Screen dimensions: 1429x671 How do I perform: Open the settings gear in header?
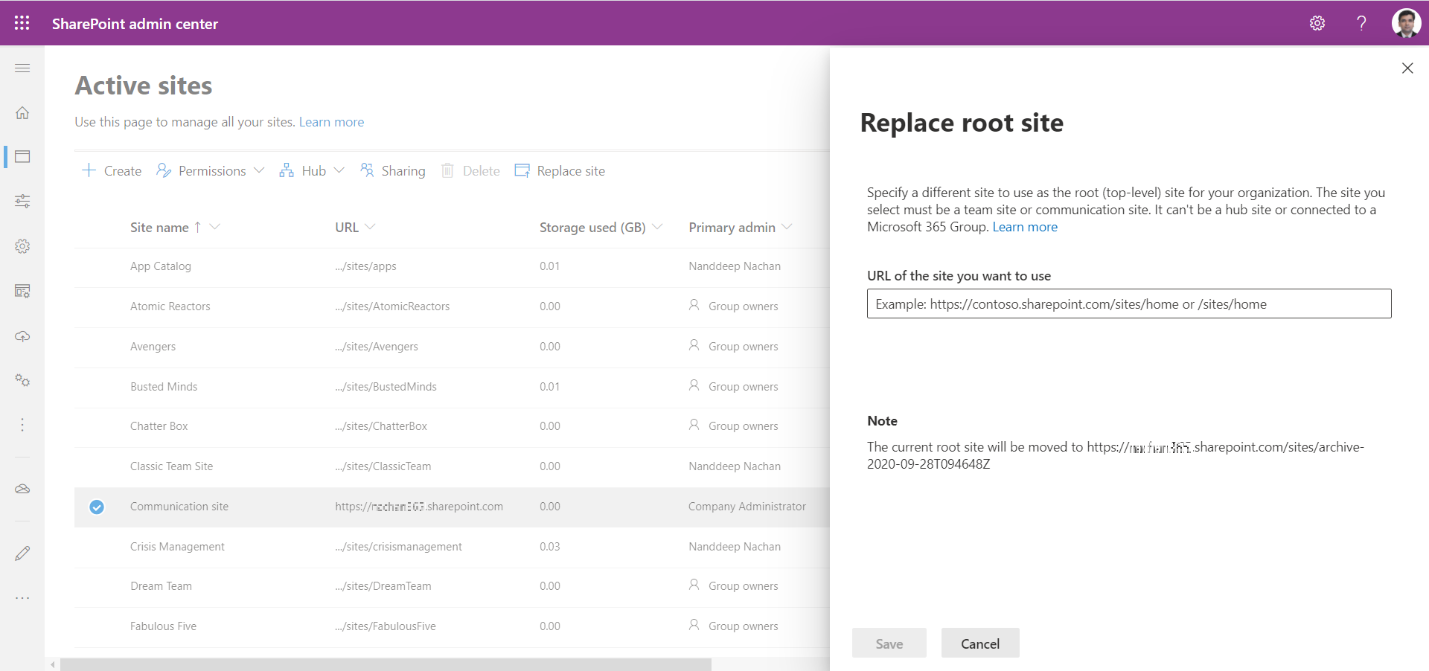(1317, 23)
